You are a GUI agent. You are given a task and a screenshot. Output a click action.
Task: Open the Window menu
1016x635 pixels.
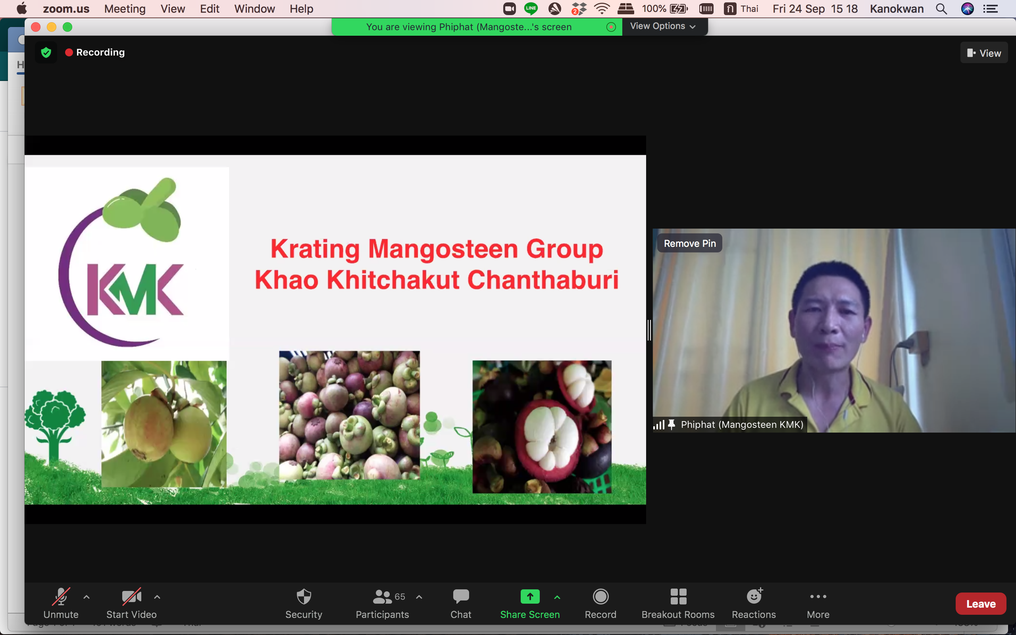pyautogui.click(x=254, y=9)
